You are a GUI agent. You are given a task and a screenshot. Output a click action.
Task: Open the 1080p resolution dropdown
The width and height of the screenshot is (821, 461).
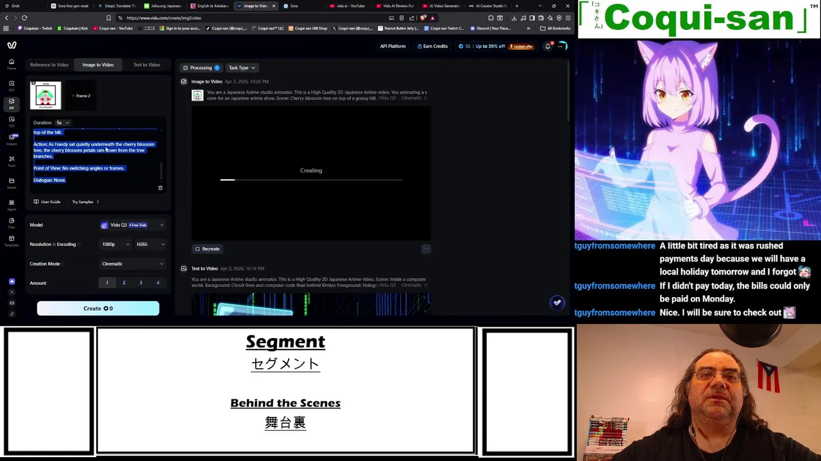pyautogui.click(x=115, y=245)
